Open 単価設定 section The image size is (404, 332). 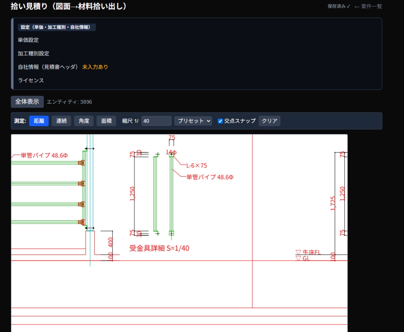tap(28, 40)
